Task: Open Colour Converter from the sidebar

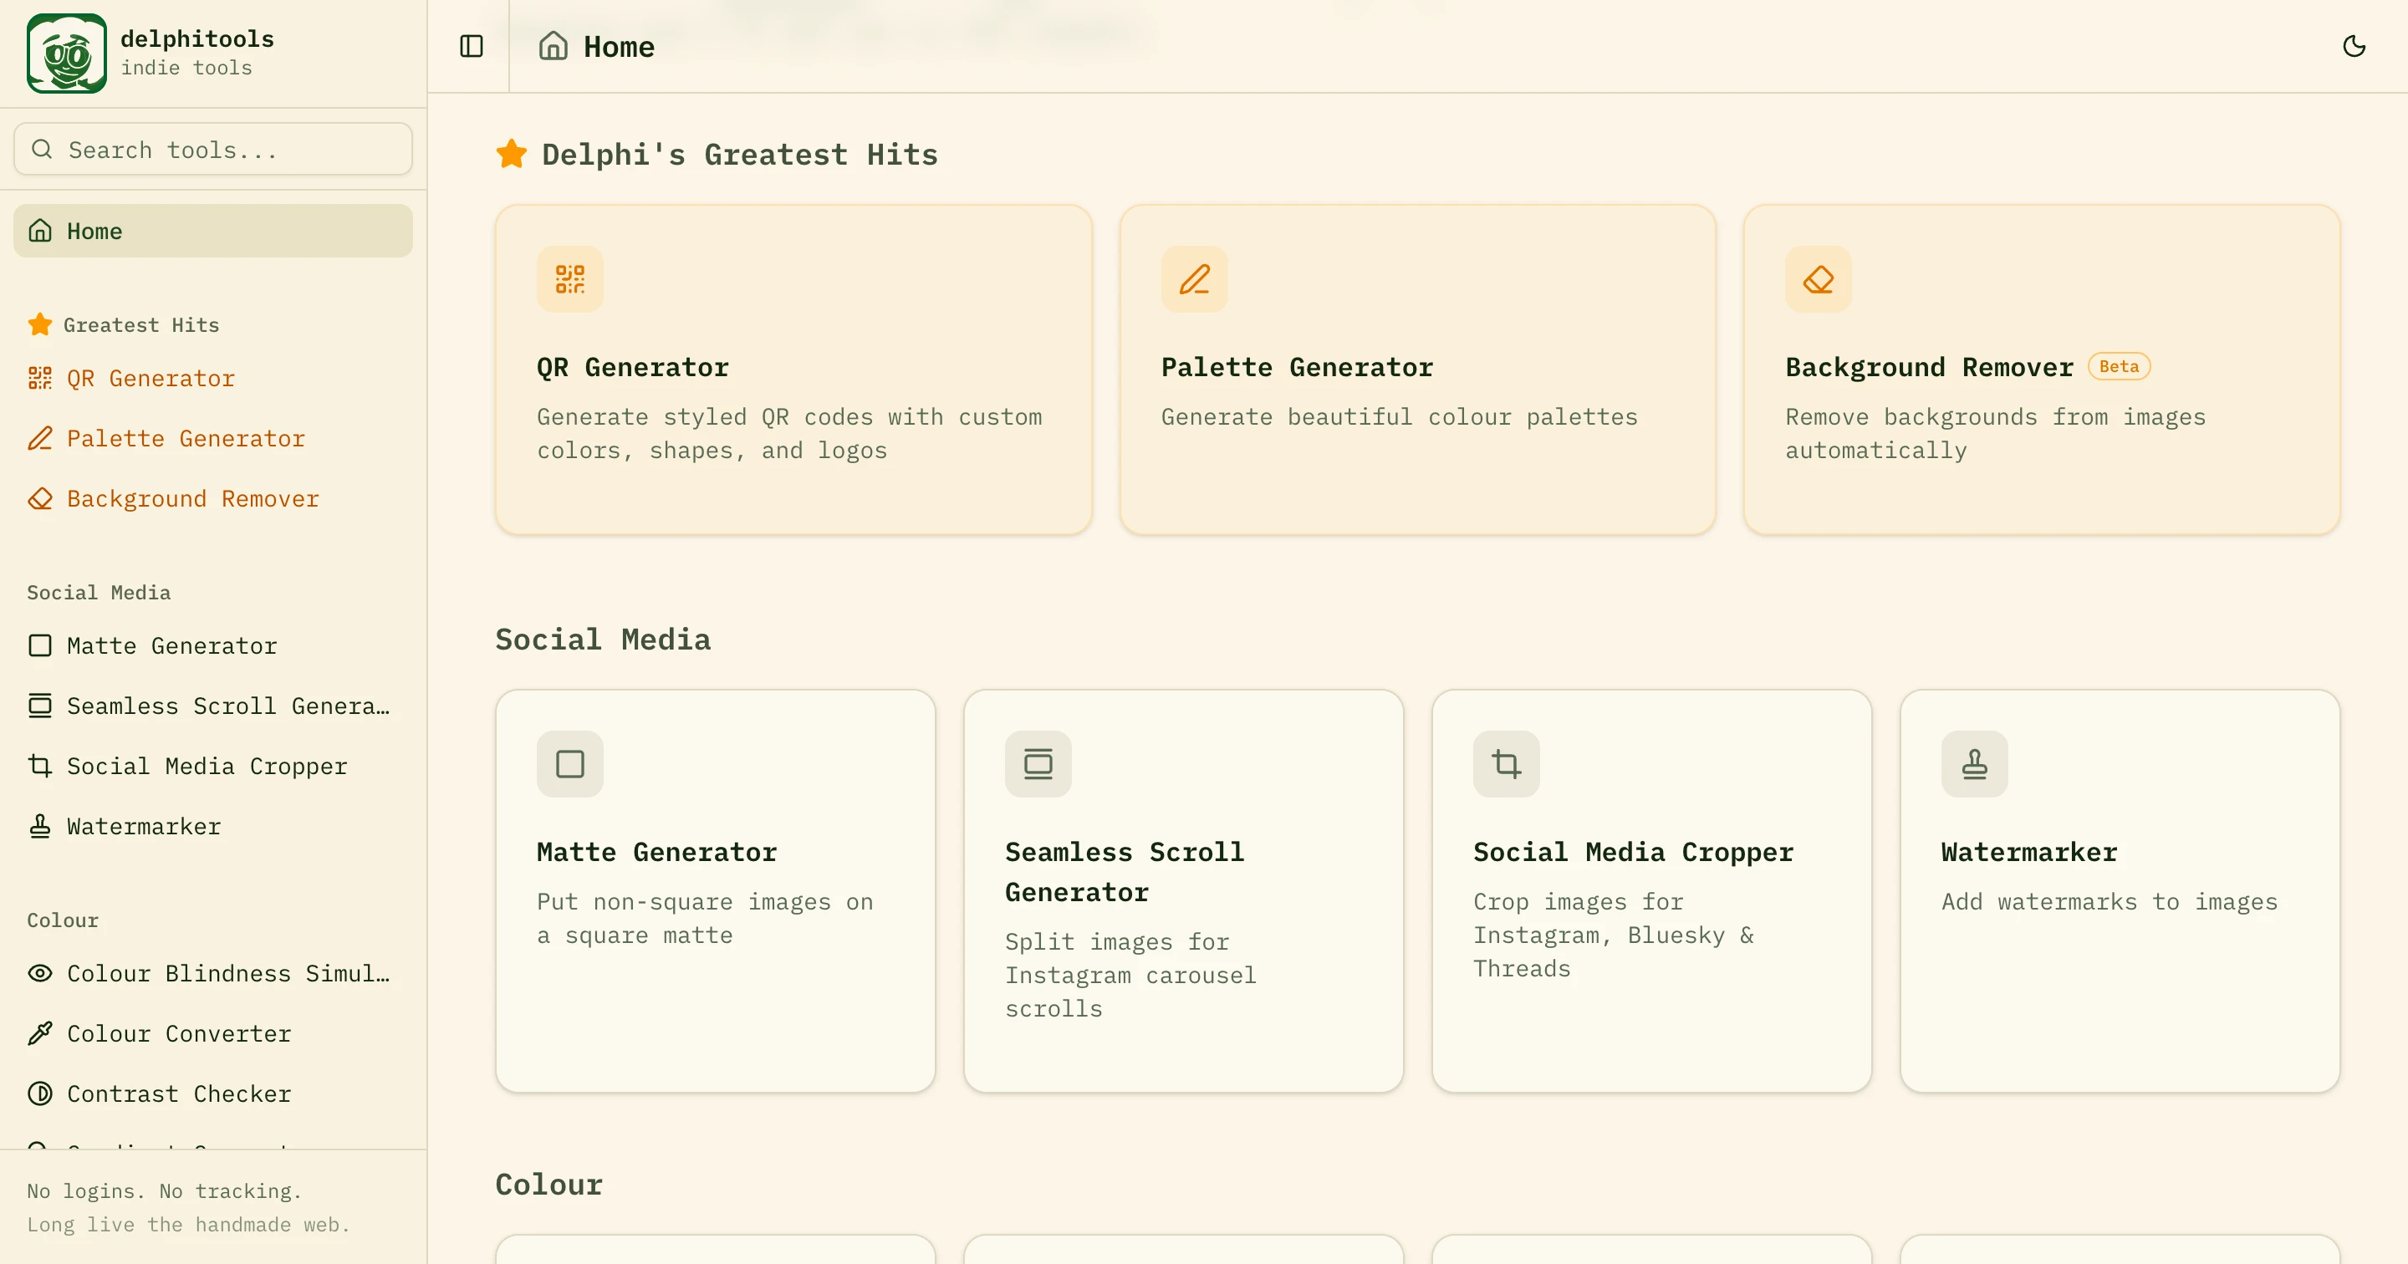Action: pyautogui.click(x=213, y=1033)
